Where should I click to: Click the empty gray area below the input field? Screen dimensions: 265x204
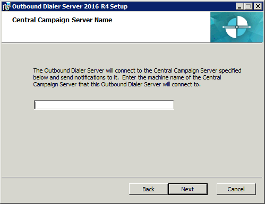[x=132, y=141]
